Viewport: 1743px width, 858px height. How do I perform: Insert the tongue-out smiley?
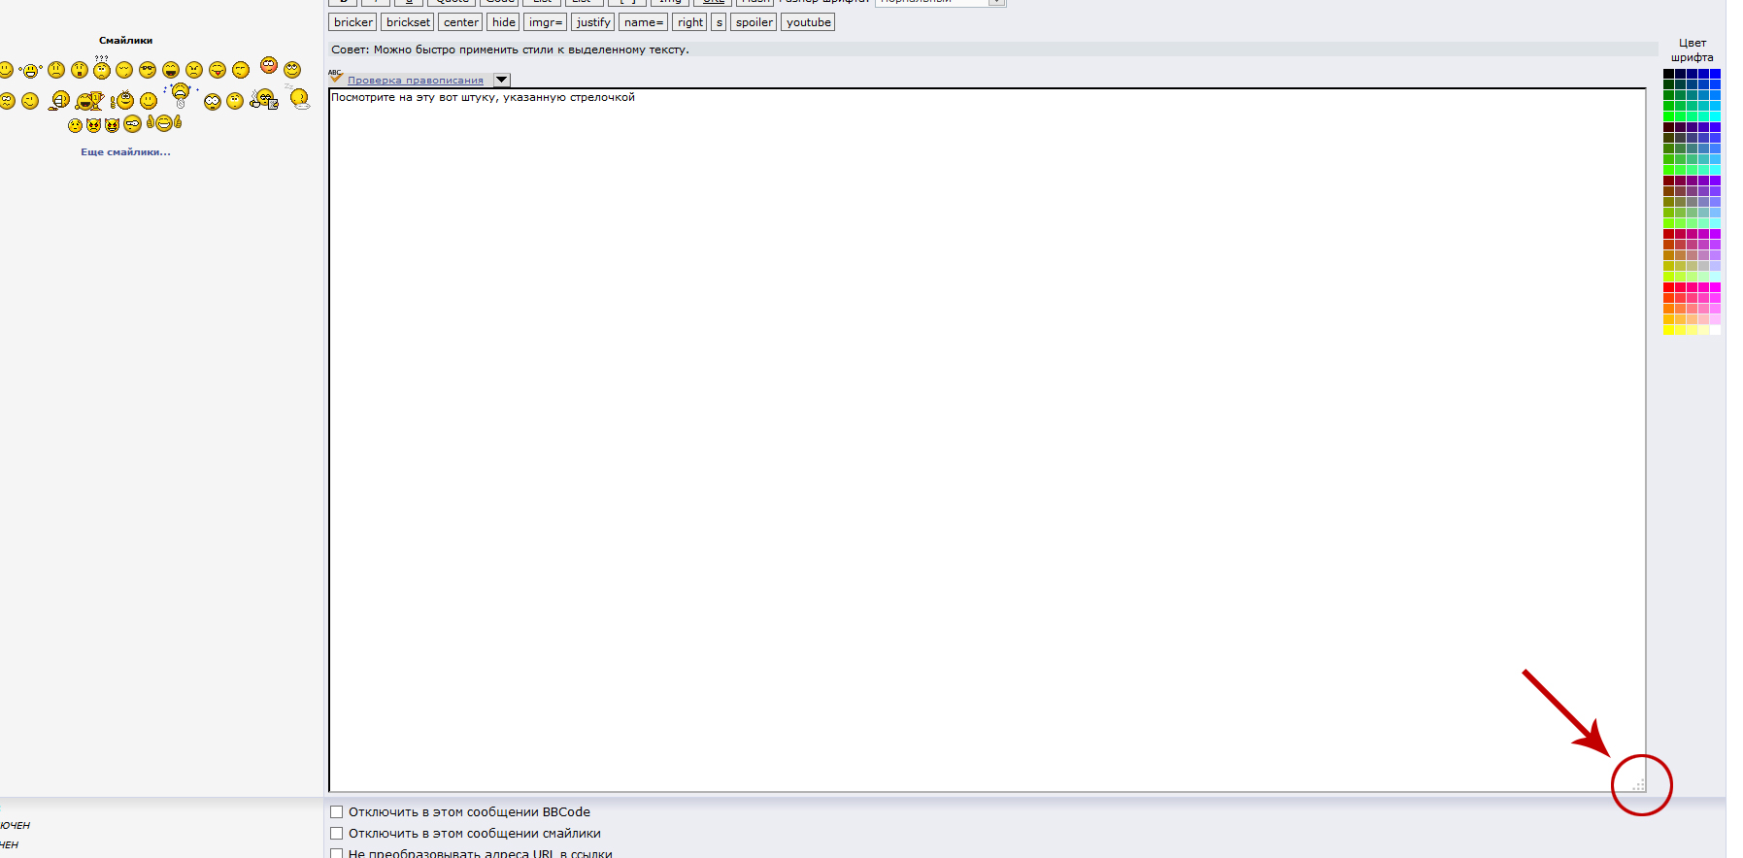tap(218, 70)
